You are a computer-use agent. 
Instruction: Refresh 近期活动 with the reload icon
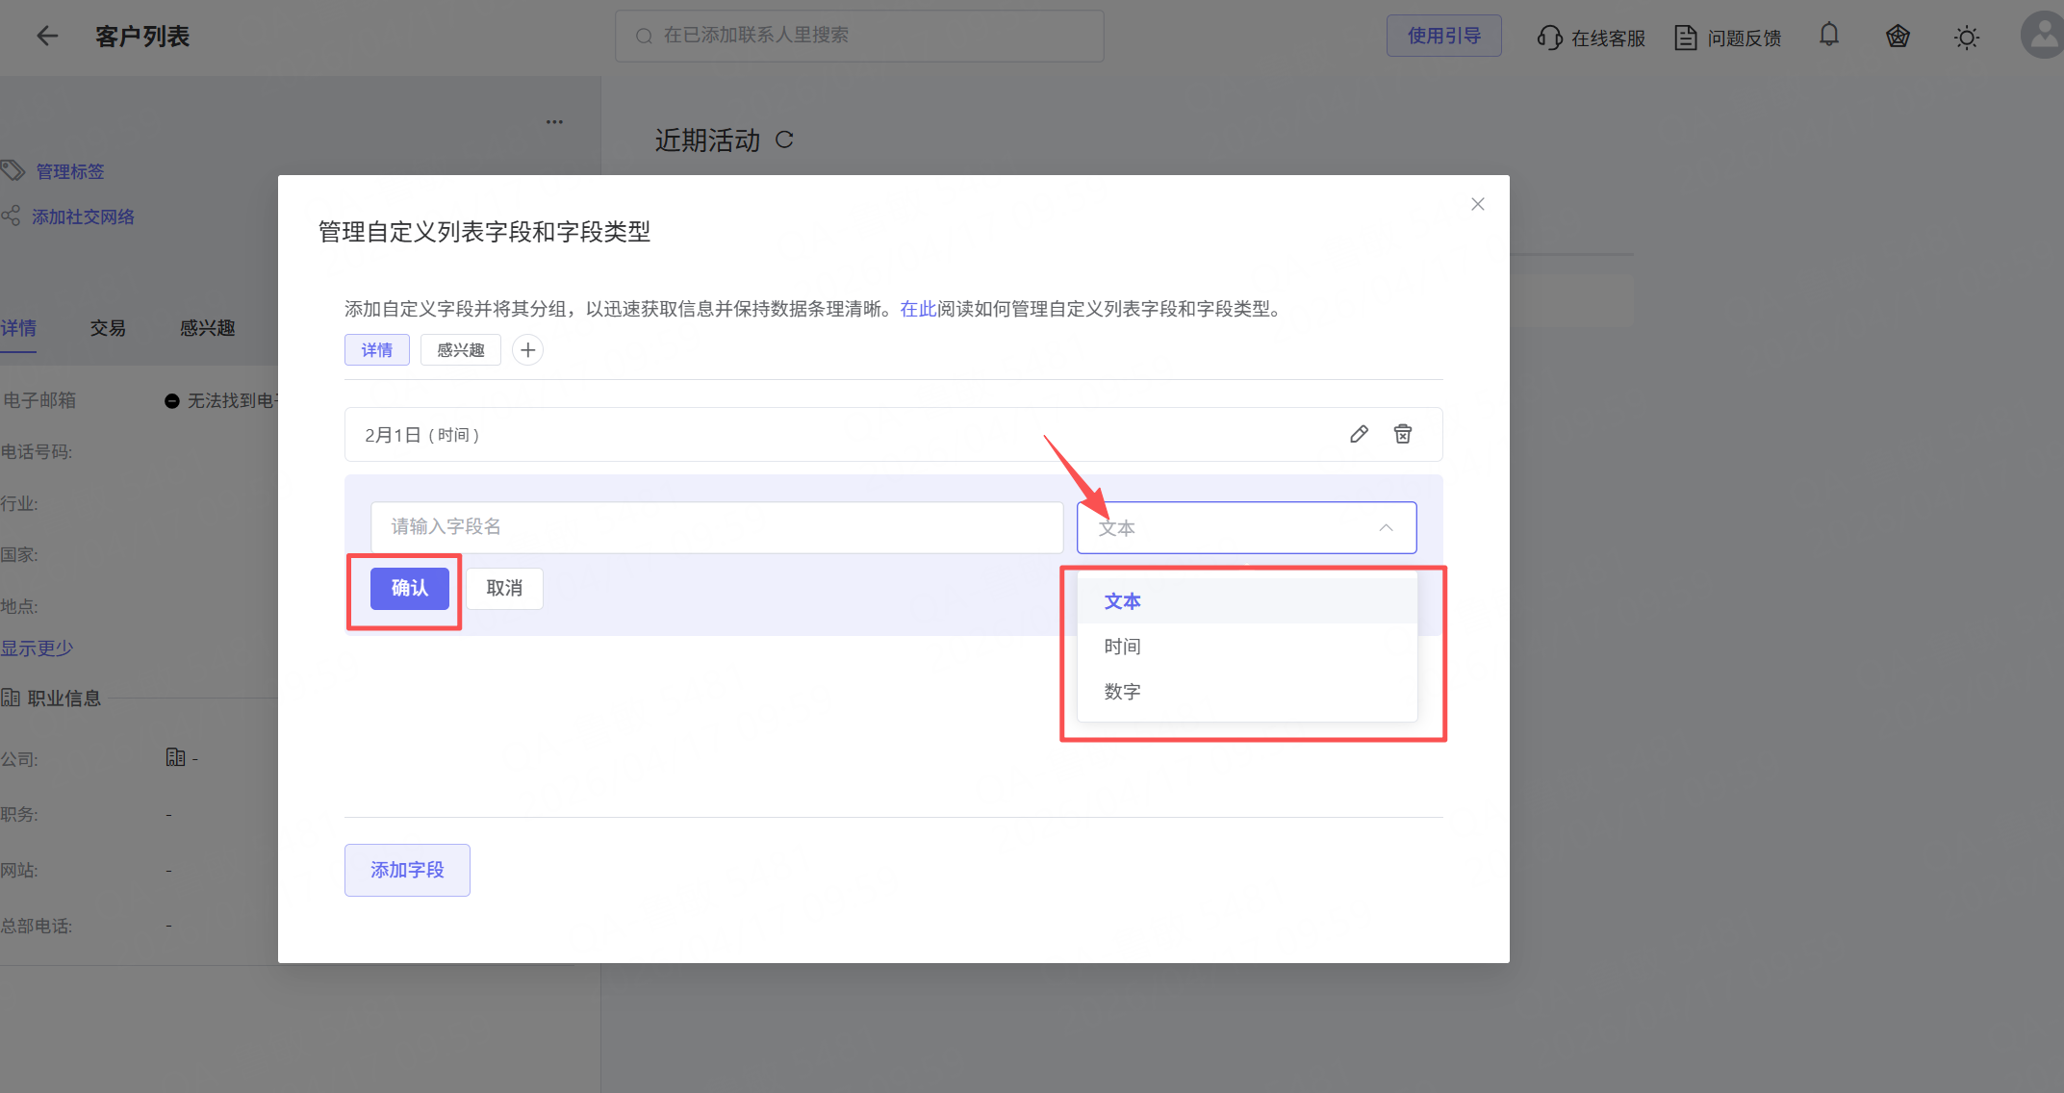coord(784,140)
